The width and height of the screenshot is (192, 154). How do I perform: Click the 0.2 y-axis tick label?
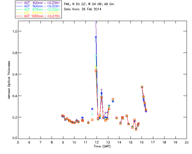coord(15,117)
